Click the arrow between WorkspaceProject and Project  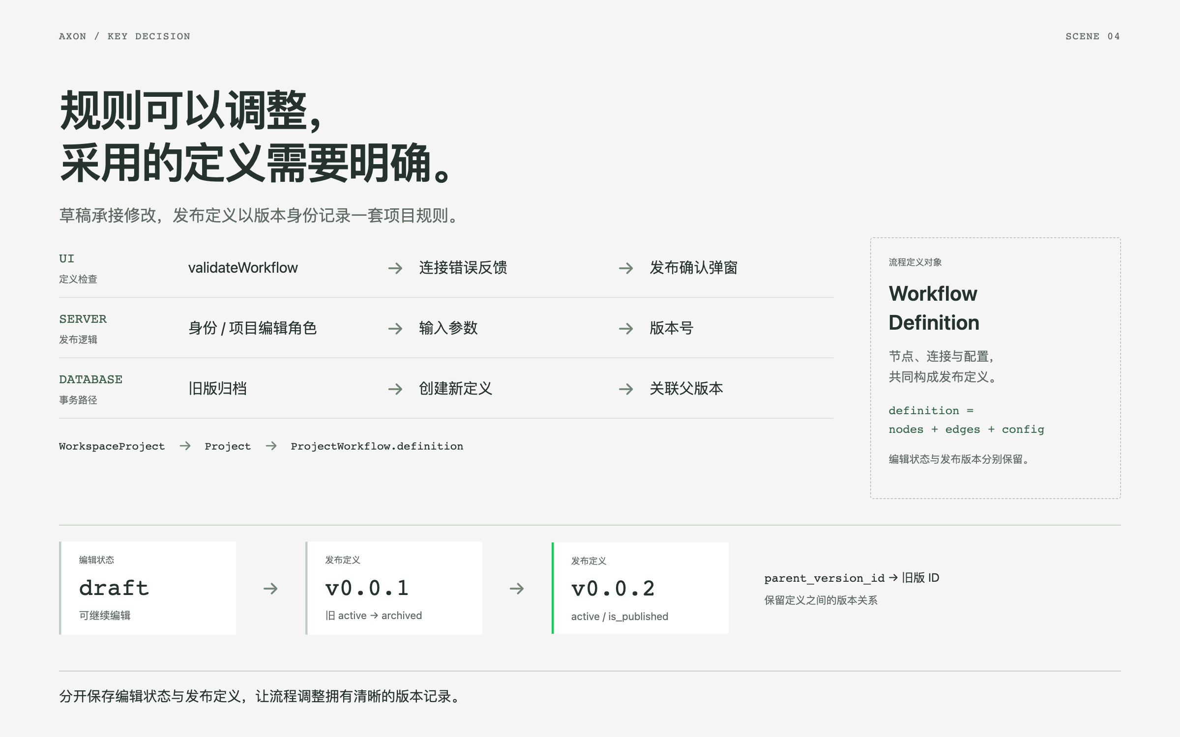coord(185,446)
